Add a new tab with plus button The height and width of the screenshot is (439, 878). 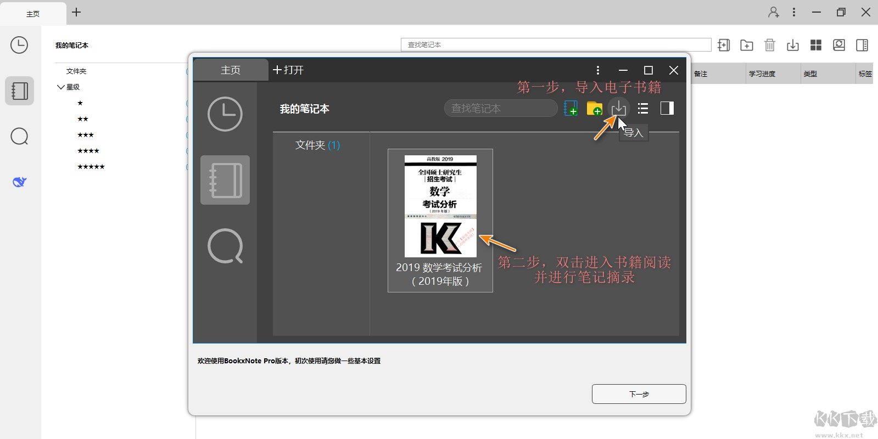(76, 12)
